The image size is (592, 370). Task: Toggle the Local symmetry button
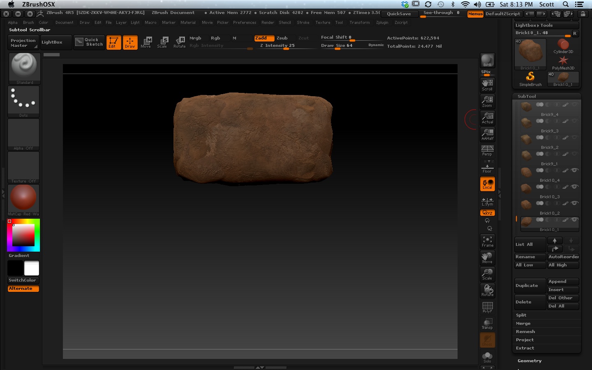coord(487,184)
